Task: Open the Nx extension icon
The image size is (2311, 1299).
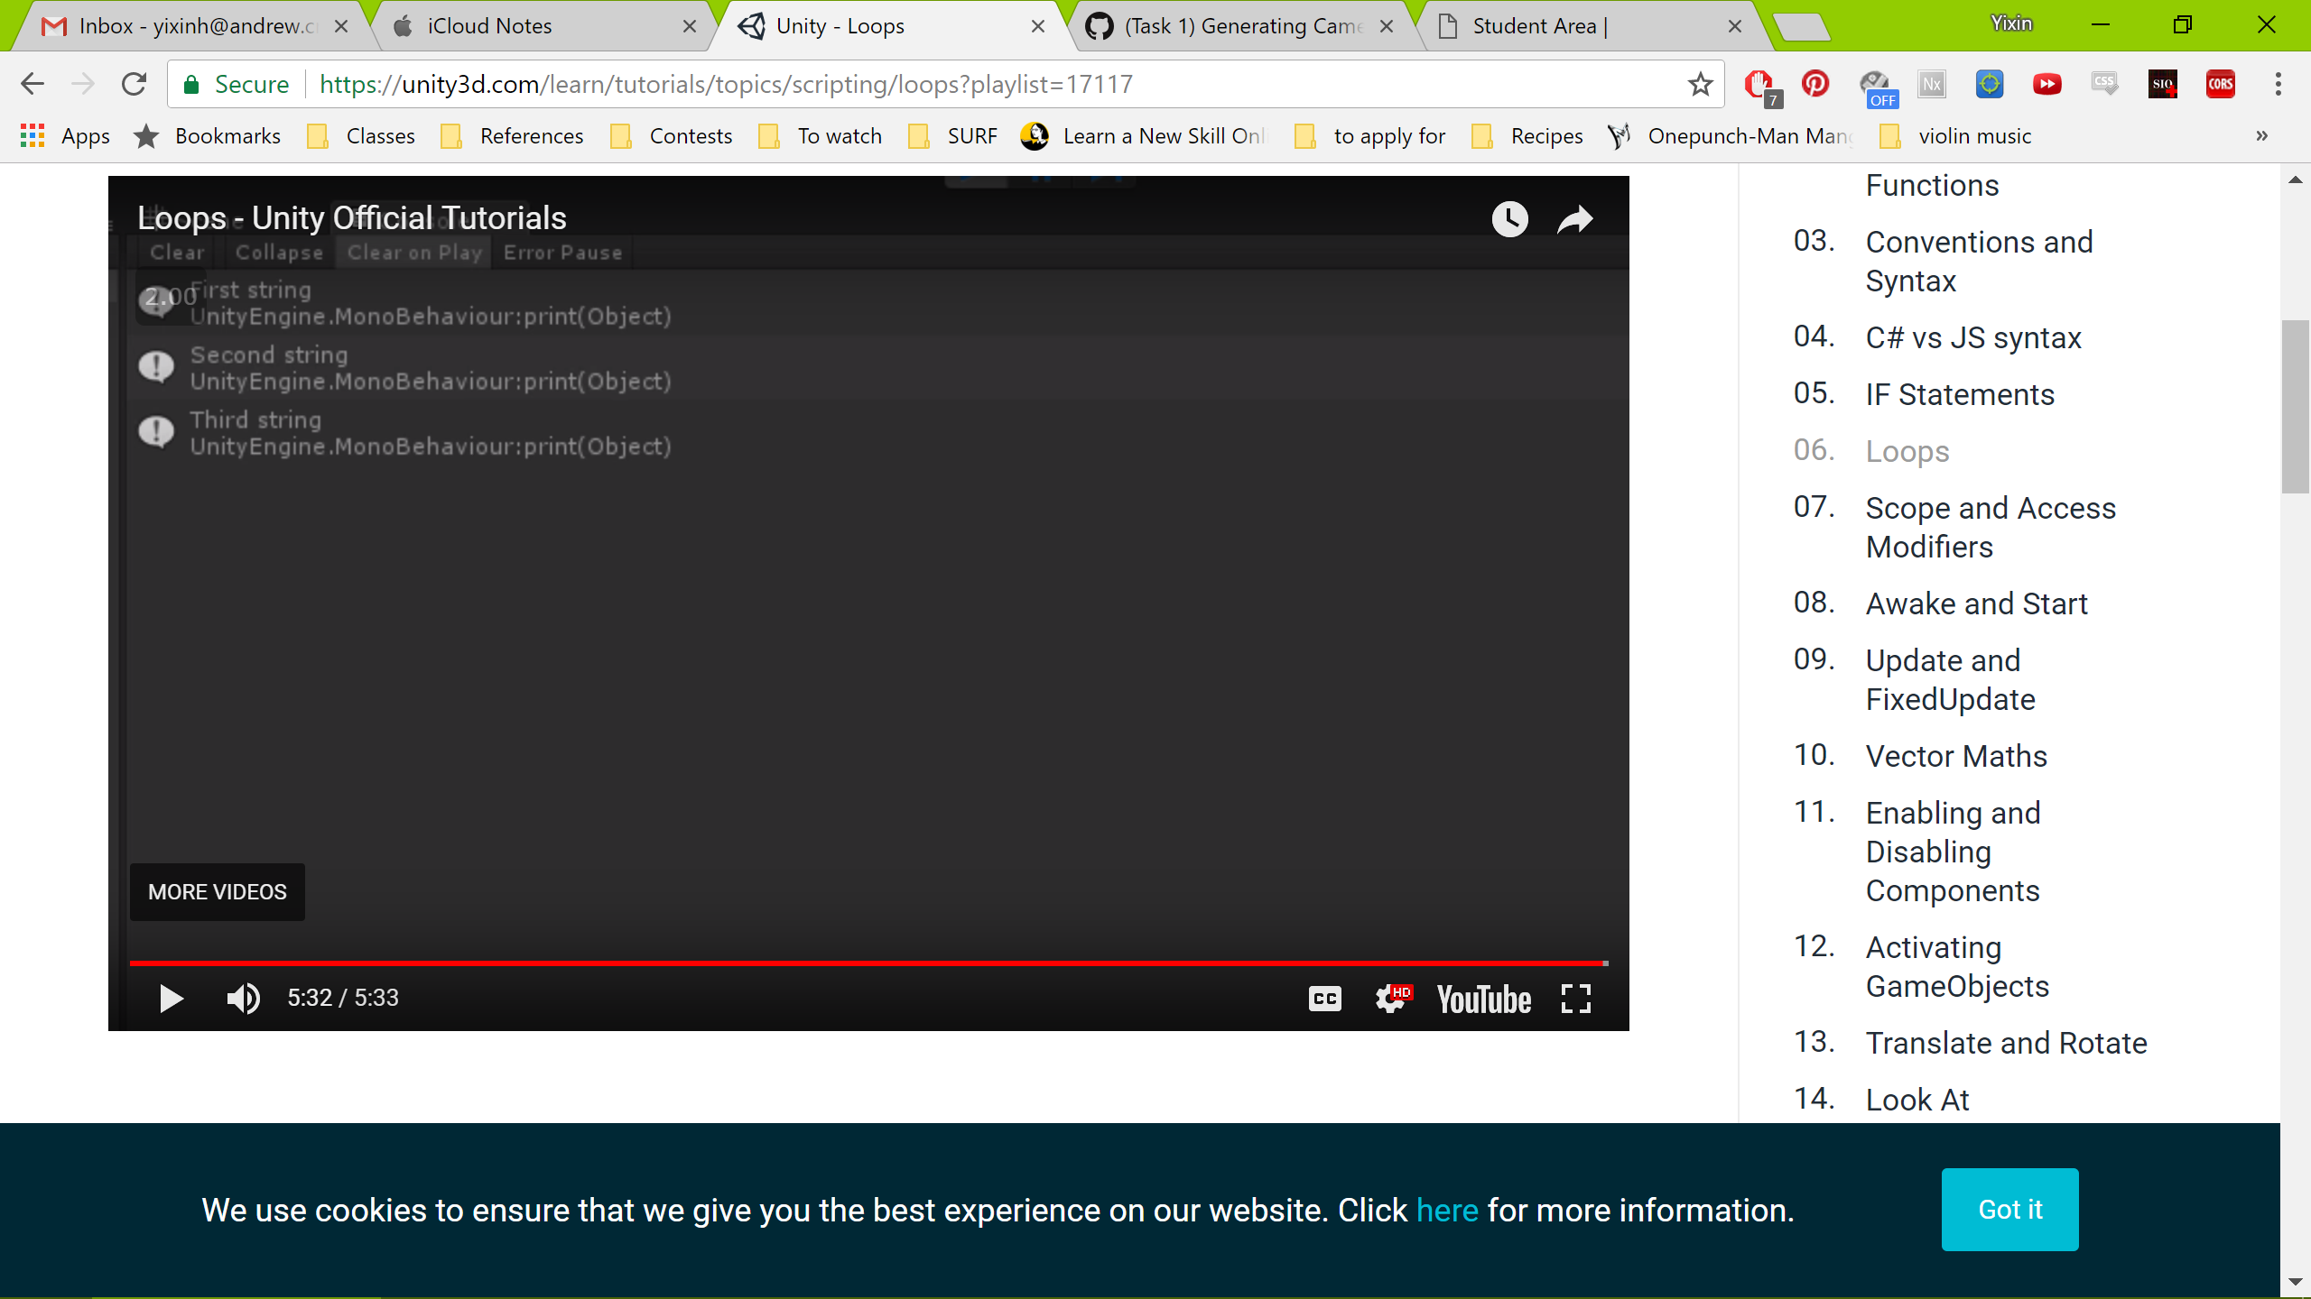Action: [x=1932, y=84]
